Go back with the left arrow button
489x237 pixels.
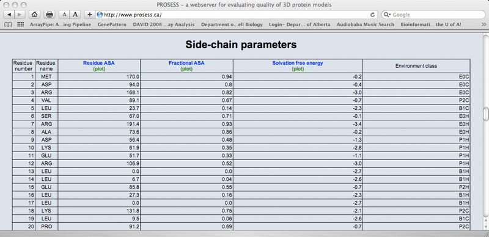[x=9, y=14]
